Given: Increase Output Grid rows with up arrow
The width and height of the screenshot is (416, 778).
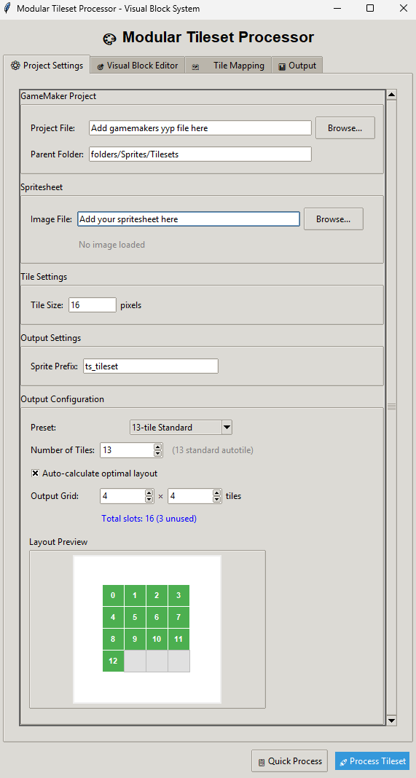Looking at the screenshot, I should [216, 492].
